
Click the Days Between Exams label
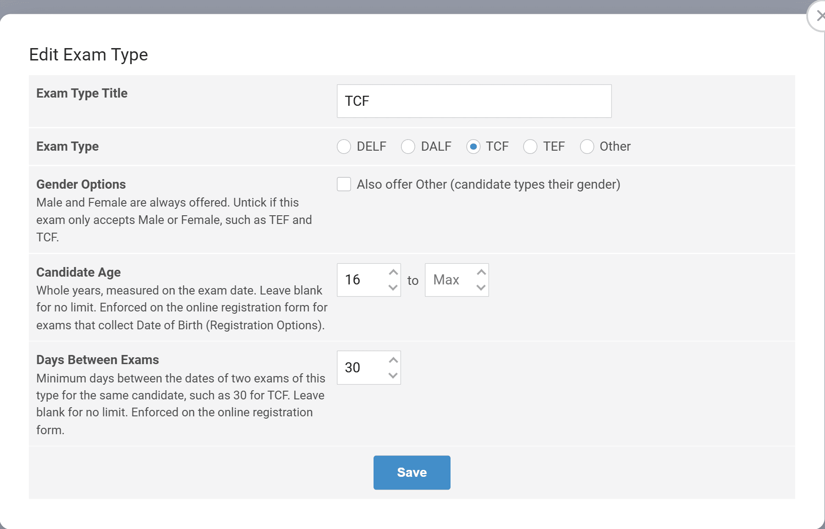pyautogui.click(x=98, y=360)
